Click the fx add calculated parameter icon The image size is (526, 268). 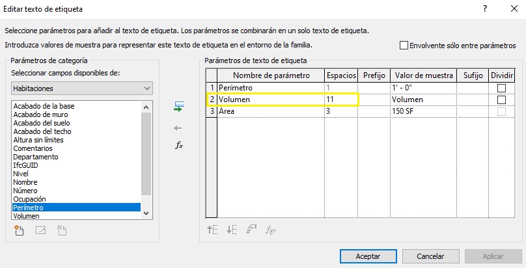pos(179,145)
